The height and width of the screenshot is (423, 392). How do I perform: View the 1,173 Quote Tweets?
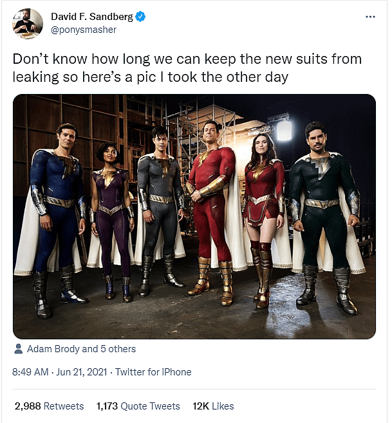pyautogui.click(x=138, y=406)
